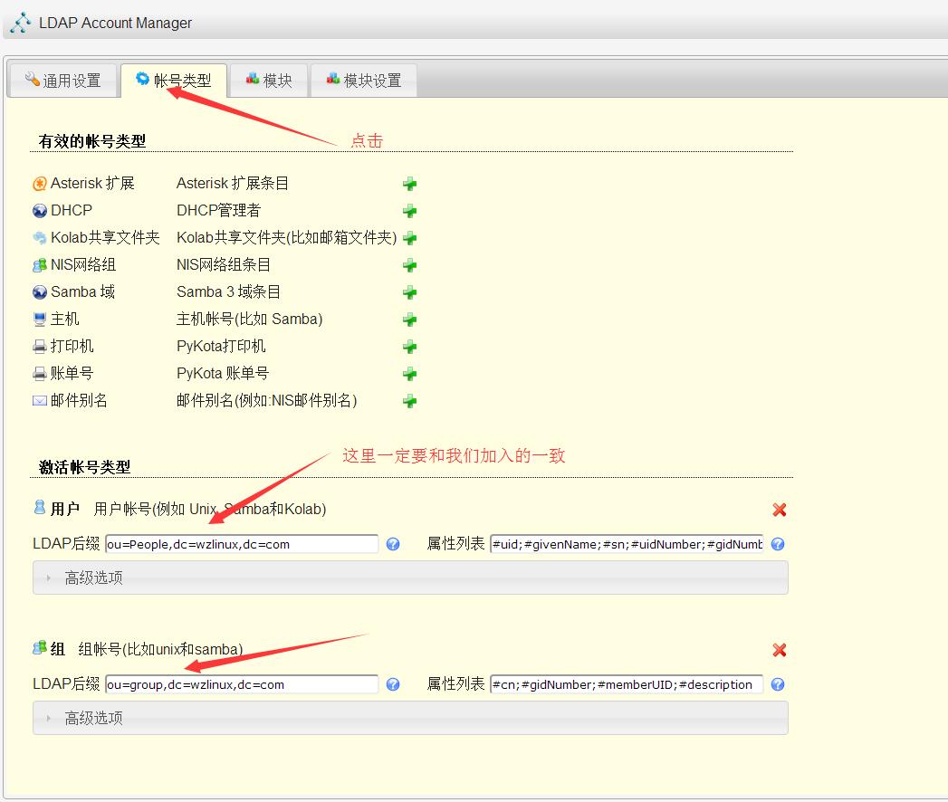This screenshot has width=948, height=802.
Task: Click the '组帐号(比如unix和samba)' description
Action: point(161,649)
